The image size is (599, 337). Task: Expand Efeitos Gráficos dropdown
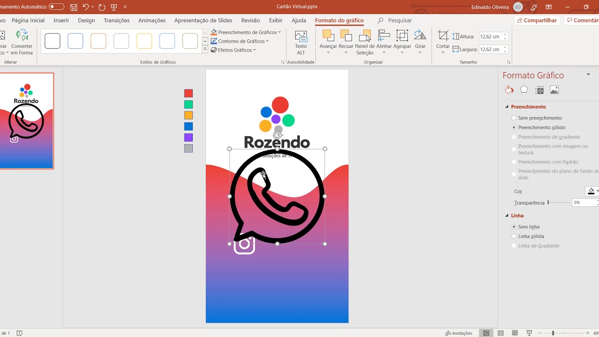pos(234,50)
